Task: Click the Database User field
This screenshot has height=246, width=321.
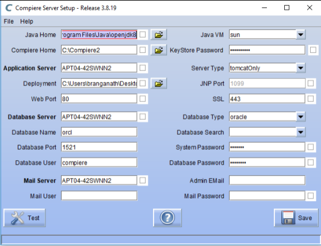Action: [x=99, y=162]
